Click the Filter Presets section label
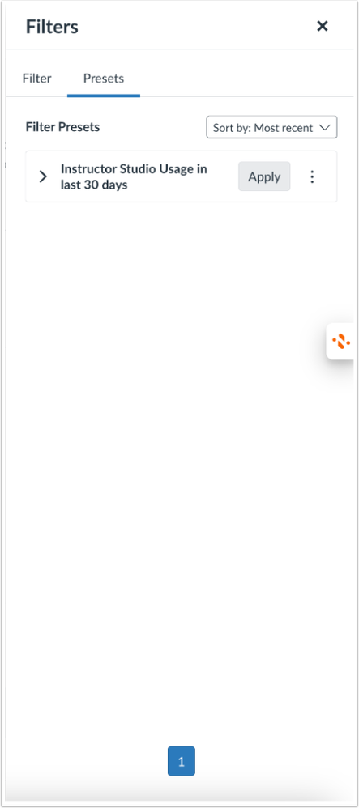Image resolution: width=359 pixels, height=808 pixels. click(62, 127)
